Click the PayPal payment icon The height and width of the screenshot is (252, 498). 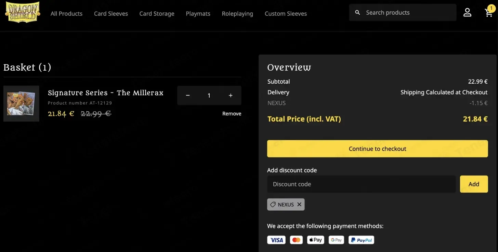tap(362, 240)
